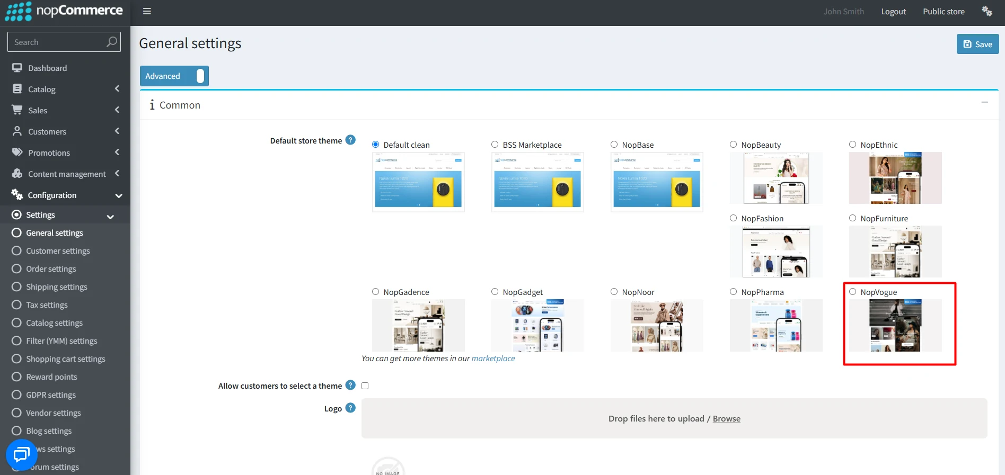Viewport: 1005px width, 475px height.
Task: Toggle the sidebar hamburger menu icon
Action: click(x=147, y=11)
